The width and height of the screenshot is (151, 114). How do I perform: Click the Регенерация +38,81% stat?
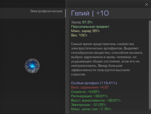89,96
